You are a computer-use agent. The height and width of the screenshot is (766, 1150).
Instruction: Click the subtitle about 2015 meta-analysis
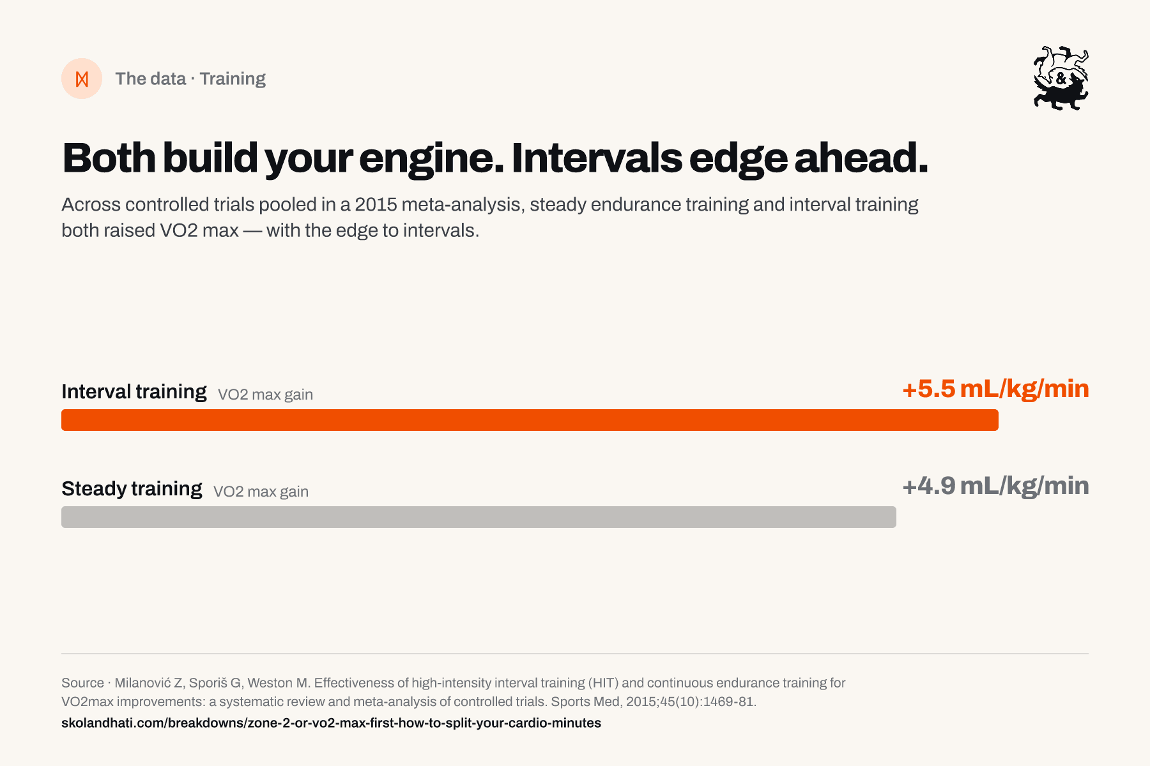[x=490, y=217]
